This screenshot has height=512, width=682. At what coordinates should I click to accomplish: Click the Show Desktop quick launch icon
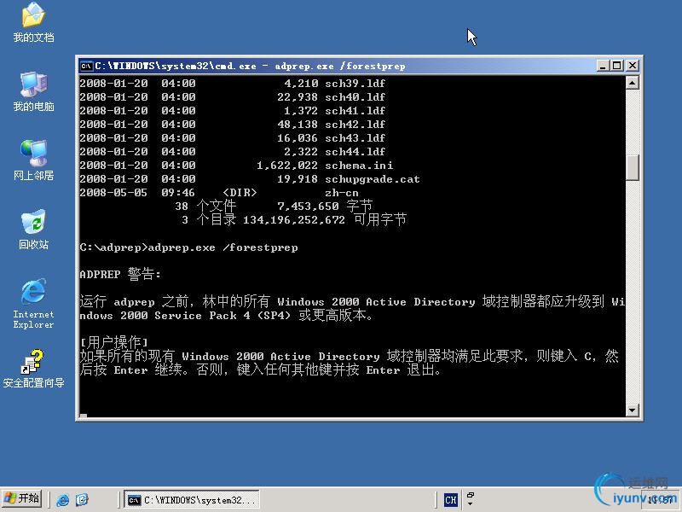82,499
